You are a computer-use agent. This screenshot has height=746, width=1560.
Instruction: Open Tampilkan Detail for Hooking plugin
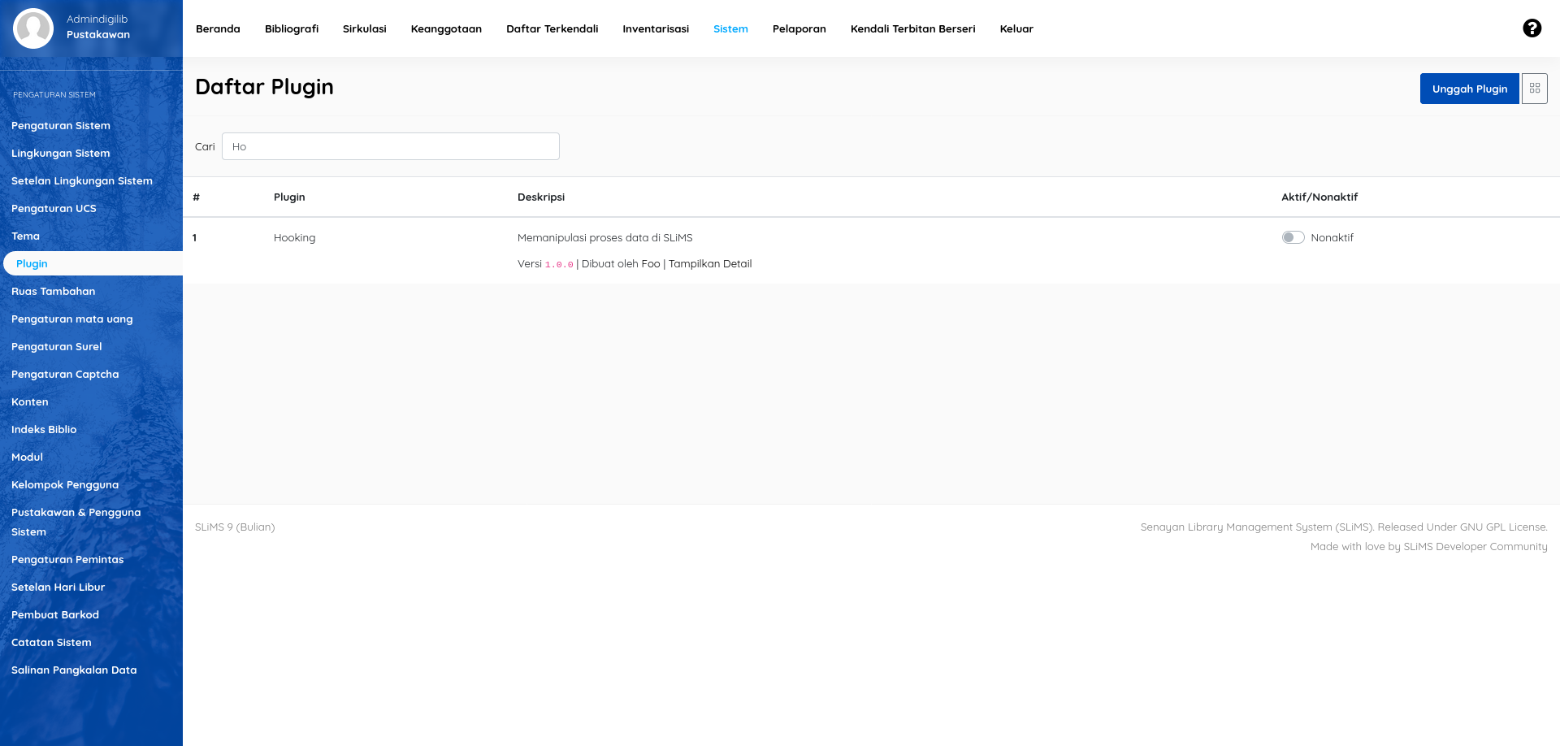click(x=709, y=263)
